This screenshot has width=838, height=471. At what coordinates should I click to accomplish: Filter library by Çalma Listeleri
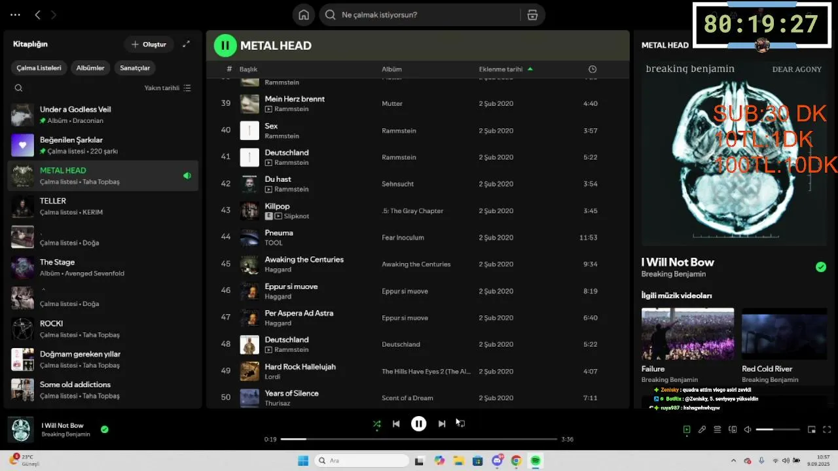pos(39,68)
